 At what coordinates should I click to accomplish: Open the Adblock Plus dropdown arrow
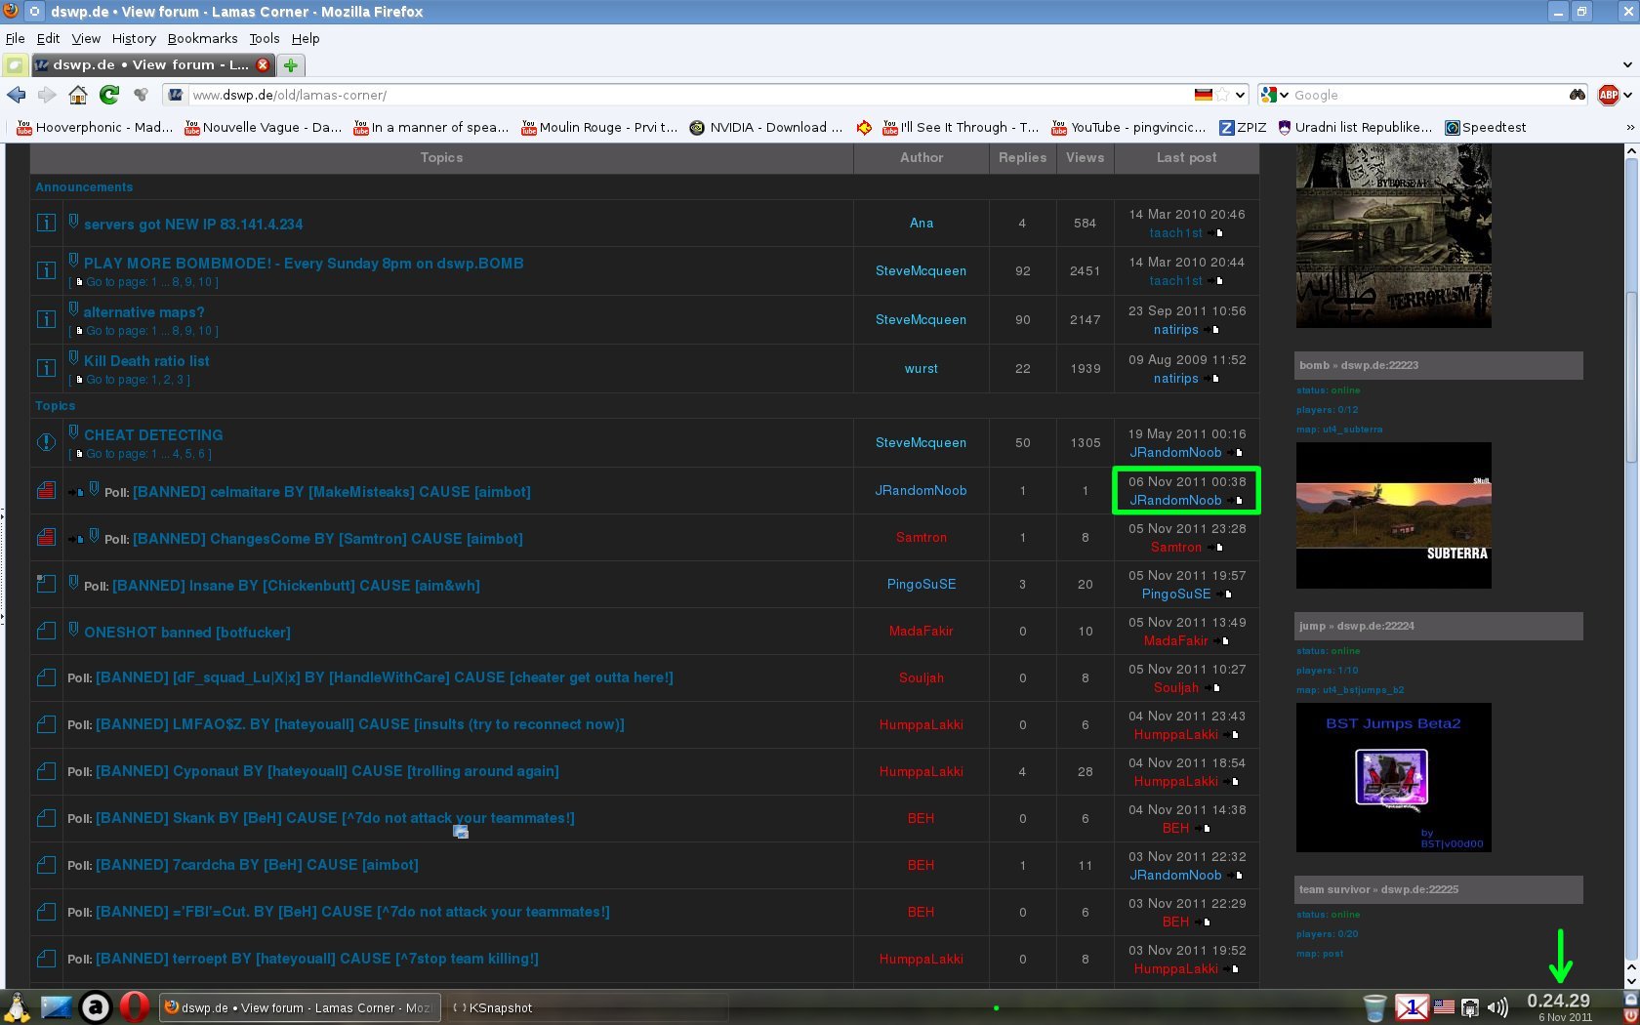click(x=1627, y=95)
